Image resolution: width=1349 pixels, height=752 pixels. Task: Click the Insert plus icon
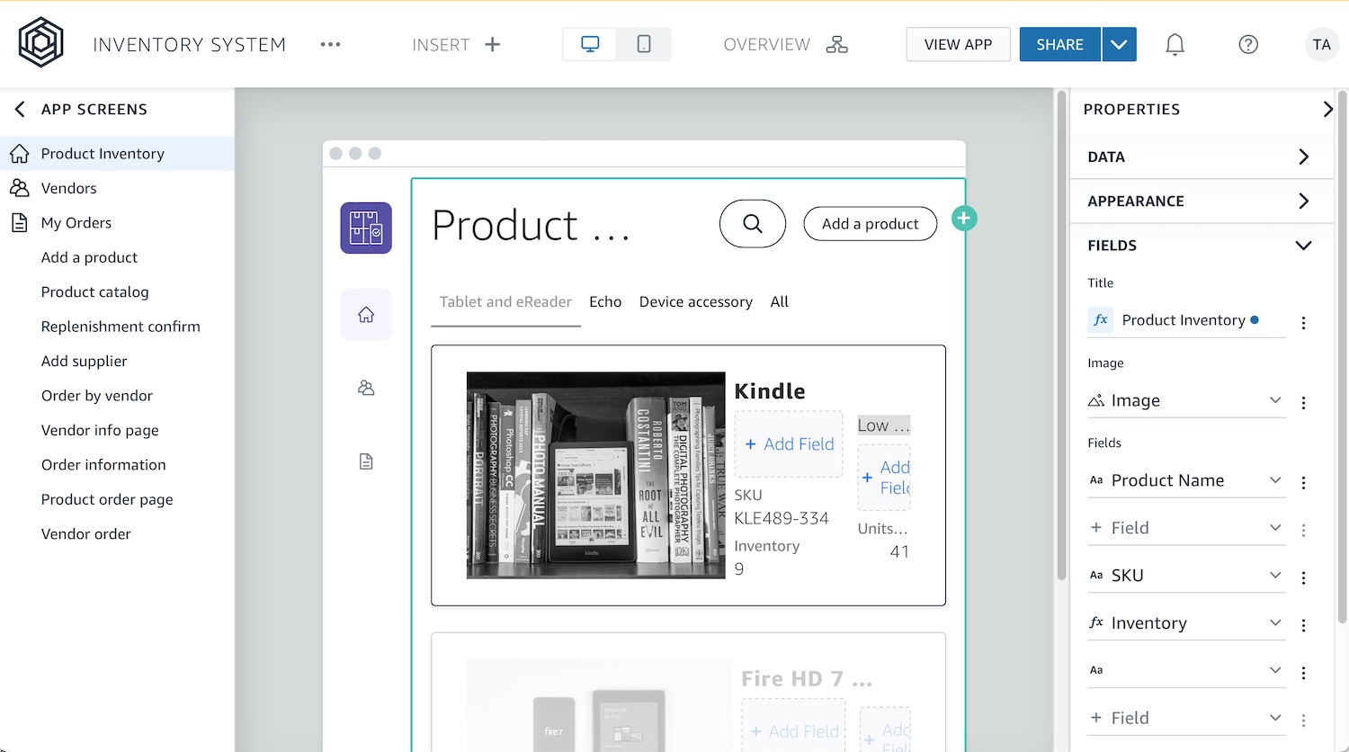point(492,45)
